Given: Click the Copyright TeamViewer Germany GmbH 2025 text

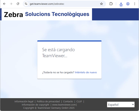Looking at the screenshot, I should click(49, 108).
